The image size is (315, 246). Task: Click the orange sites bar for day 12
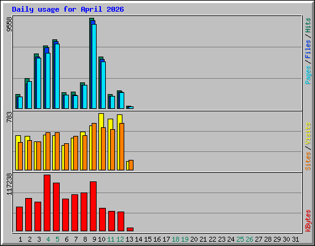(x=122, y=147)
